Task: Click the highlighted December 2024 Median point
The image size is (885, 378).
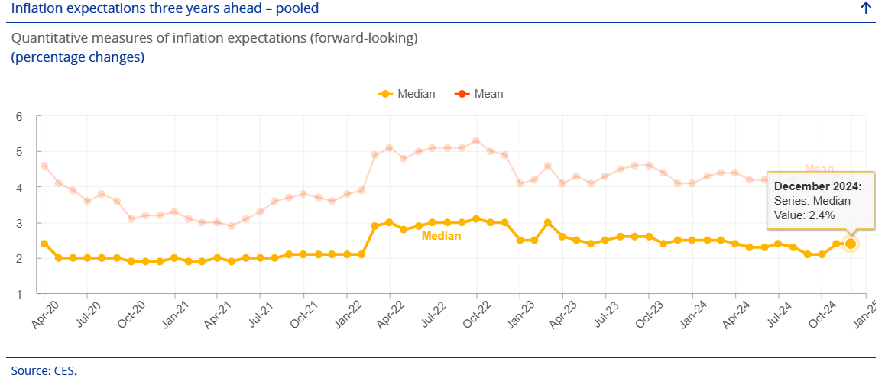Action: pyautogui.click(x=851, y=244)
